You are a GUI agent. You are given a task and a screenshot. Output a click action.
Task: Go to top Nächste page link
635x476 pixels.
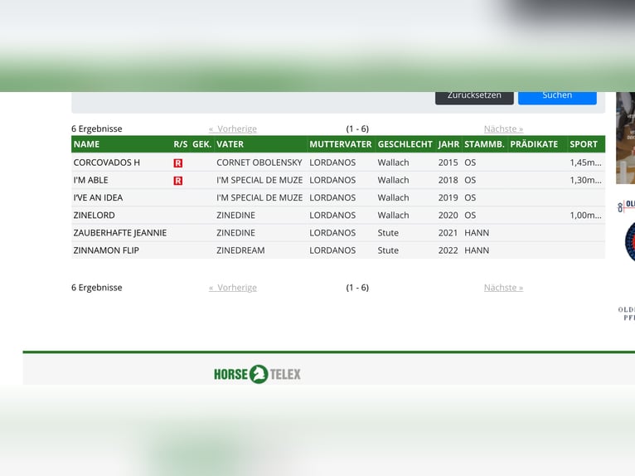click(x=503, y=129)
